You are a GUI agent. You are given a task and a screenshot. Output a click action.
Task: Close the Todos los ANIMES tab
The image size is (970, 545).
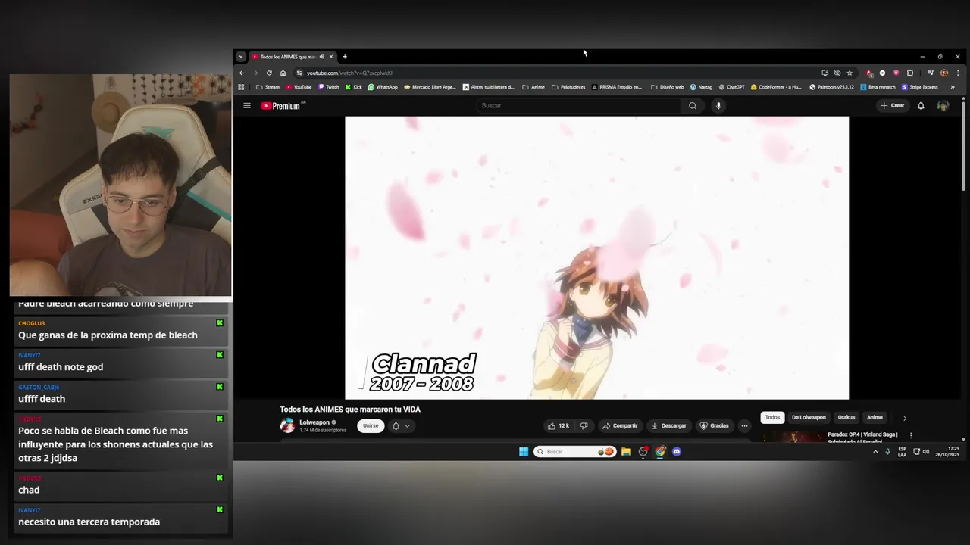(x=331, y=57)
